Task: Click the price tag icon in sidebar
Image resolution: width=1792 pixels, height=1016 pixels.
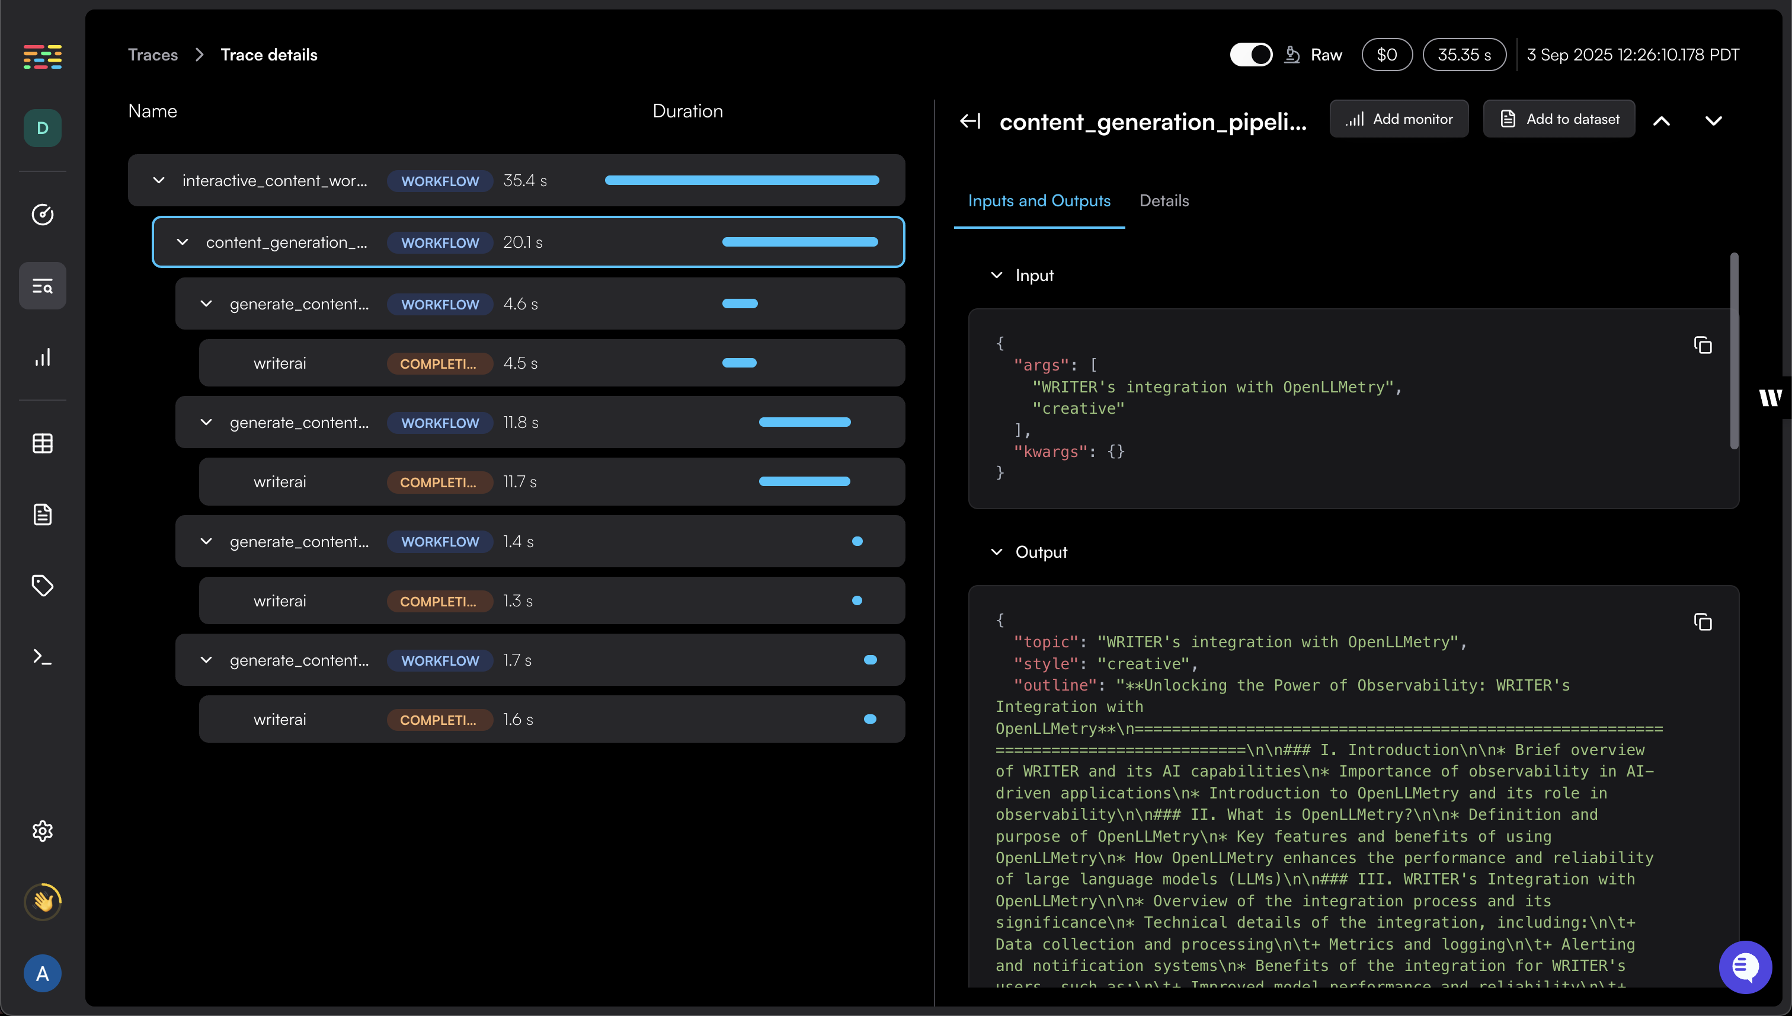Action: pos(43,586)
